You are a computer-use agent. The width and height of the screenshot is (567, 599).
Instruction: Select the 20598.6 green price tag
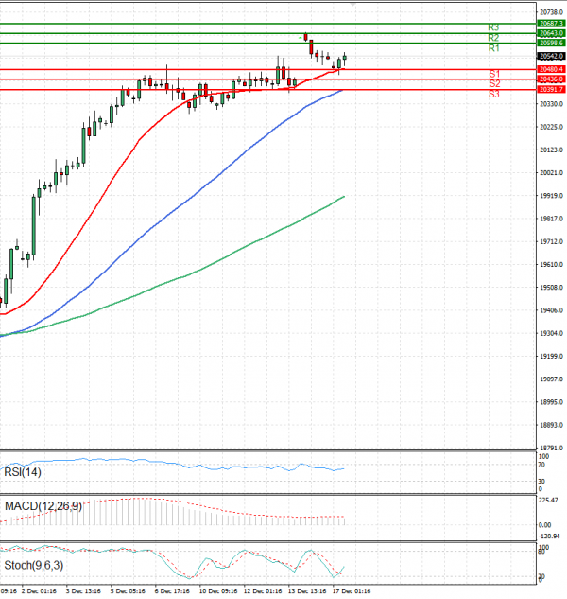point(551,43)
